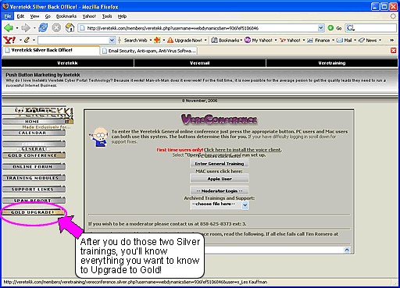
Task: Open Finance on the Yahoo toolbar
Action: tap(319, 41)
